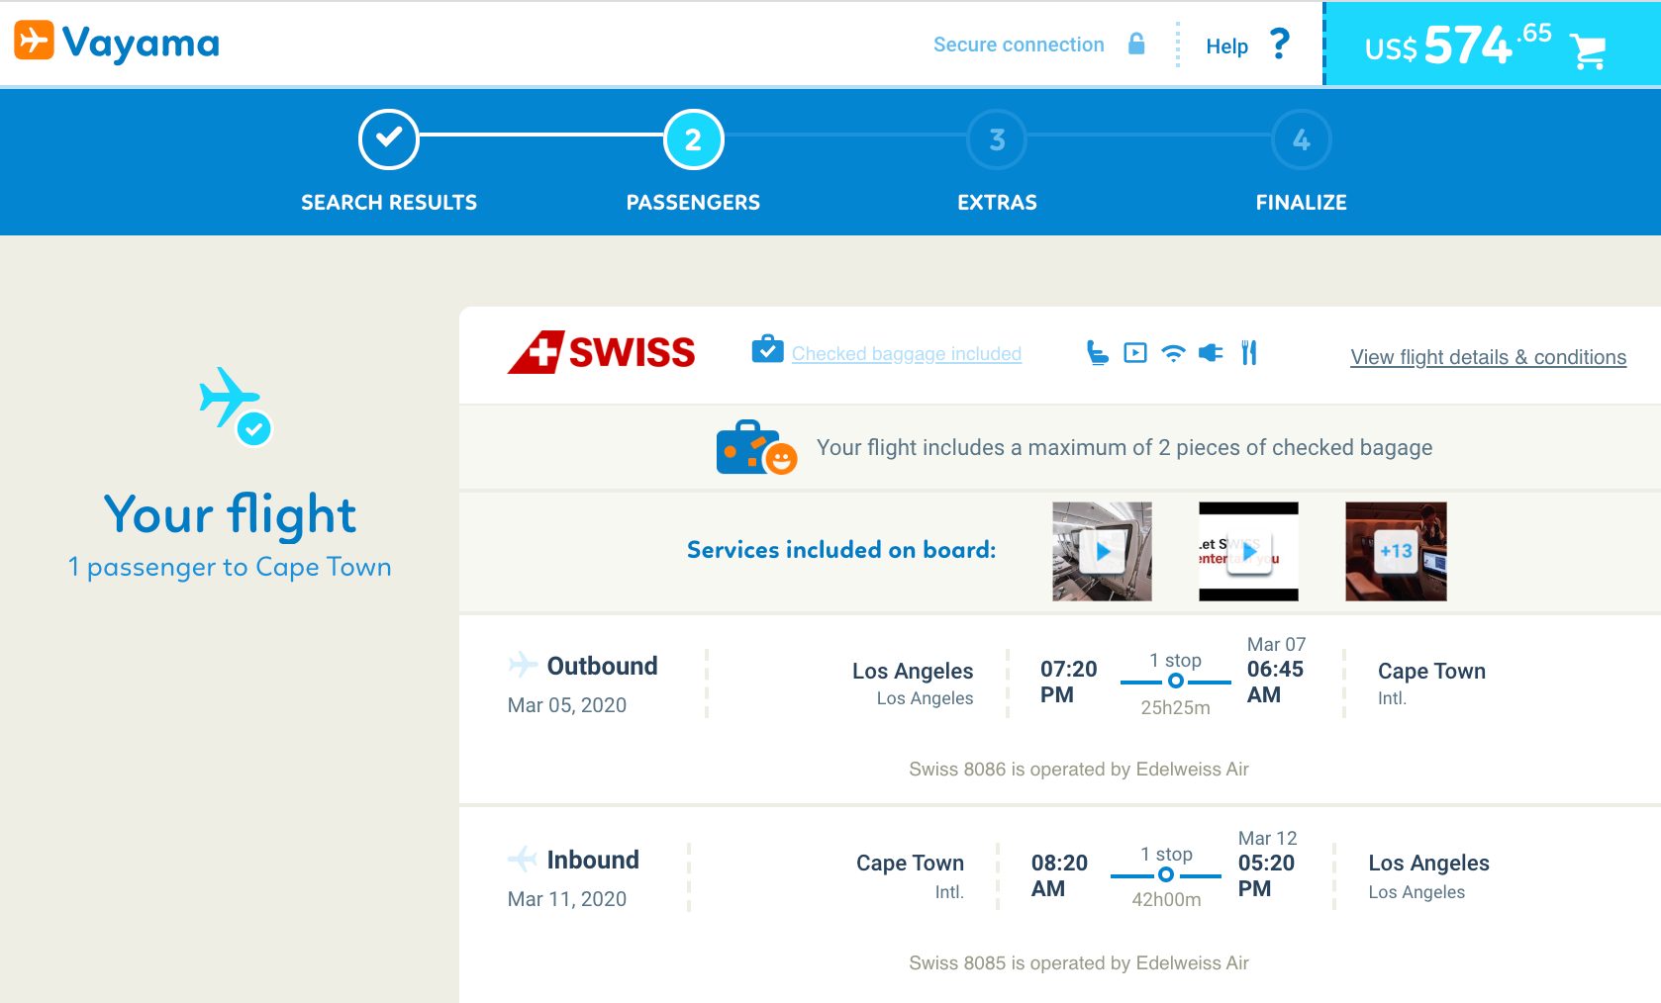Click the PASSENGERS step label
Image resolution: width=1661 pixels, height=1003 pixels.
click(x=693, y=203)
